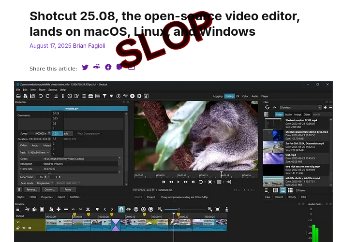Click the Record Audio microphone icon
This screenshot has height=242, width=342.
(227, 209)
